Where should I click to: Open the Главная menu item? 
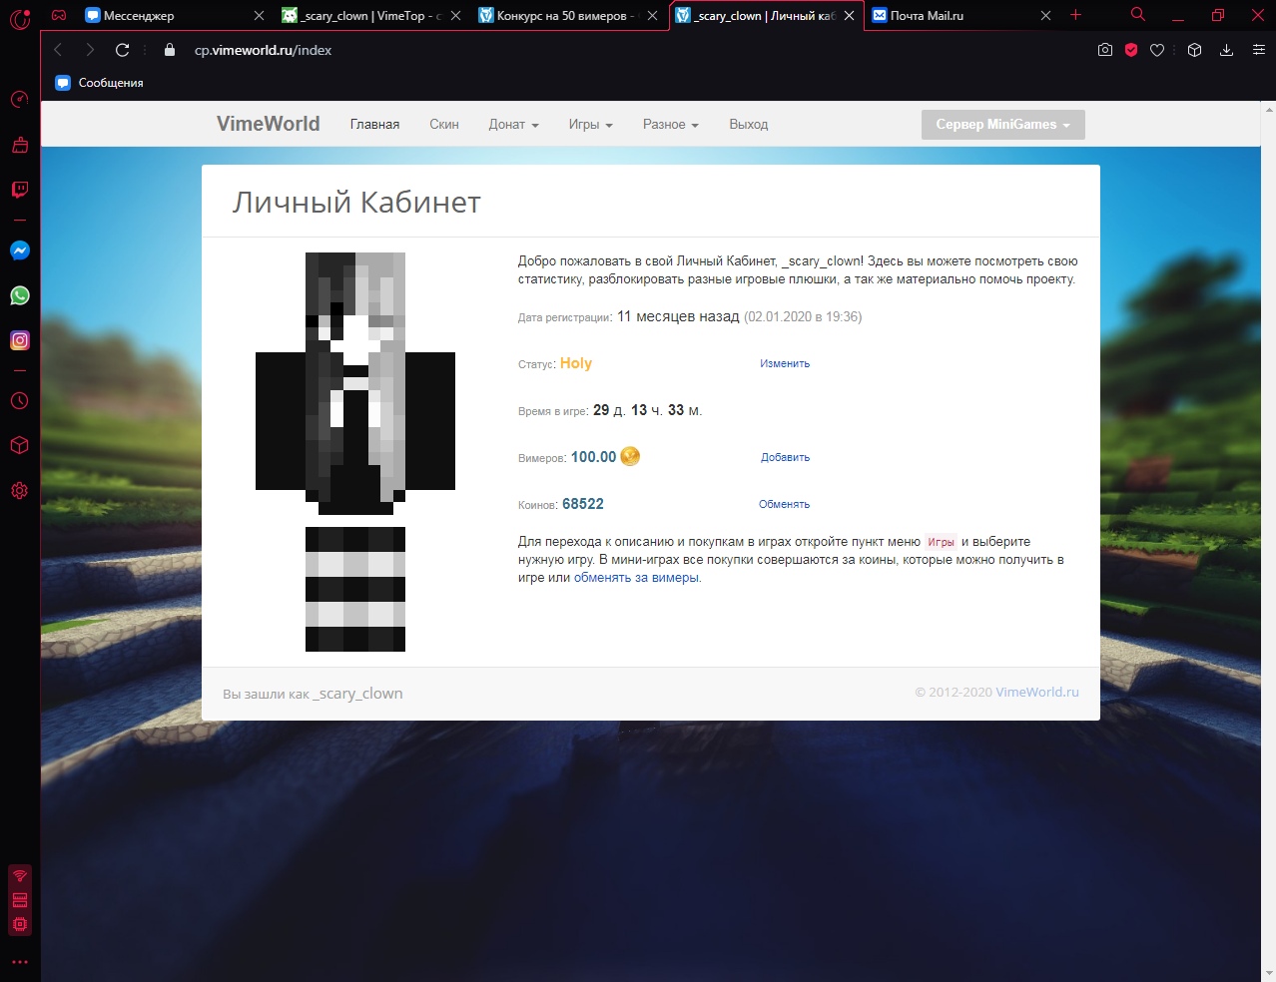point(374,125)
